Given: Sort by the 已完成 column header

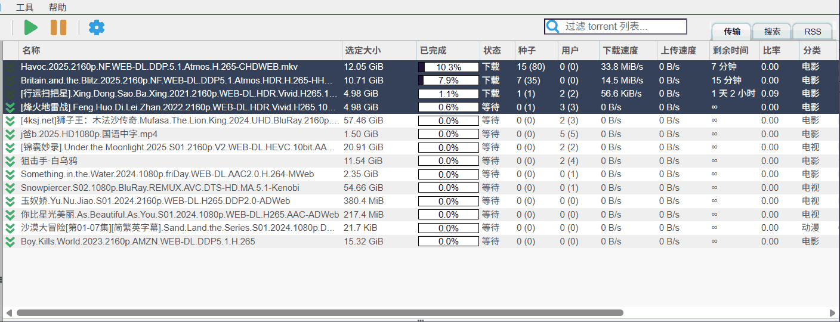Looking at the screenshot, I should (449, 51).
